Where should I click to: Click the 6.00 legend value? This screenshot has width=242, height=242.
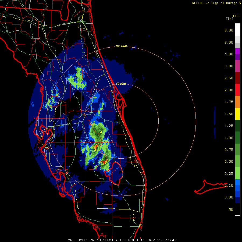pyautogui.click(x=229, y=42)
